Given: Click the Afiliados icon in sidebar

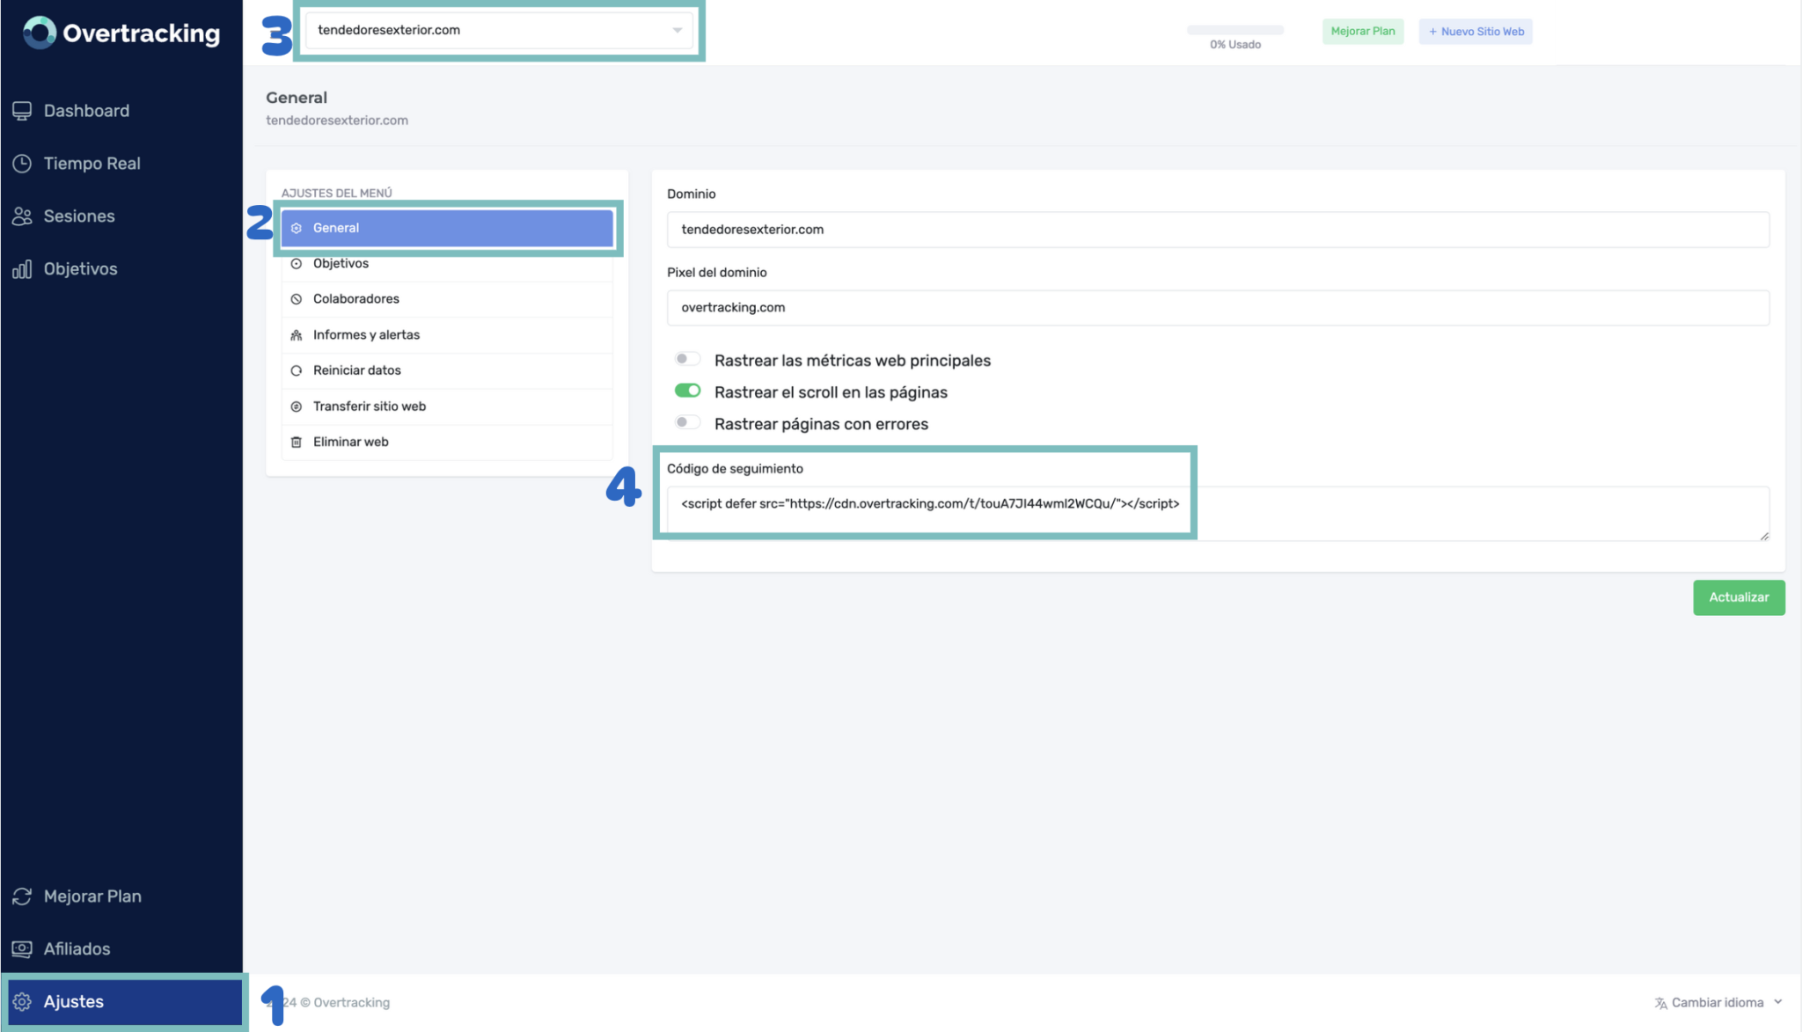Looking at the screenshot, I should (22, 949).
